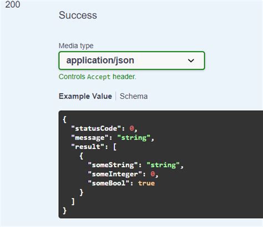Click the true value after someBool
This screenshot has height=227, width=263.
(x=146, y=183)
